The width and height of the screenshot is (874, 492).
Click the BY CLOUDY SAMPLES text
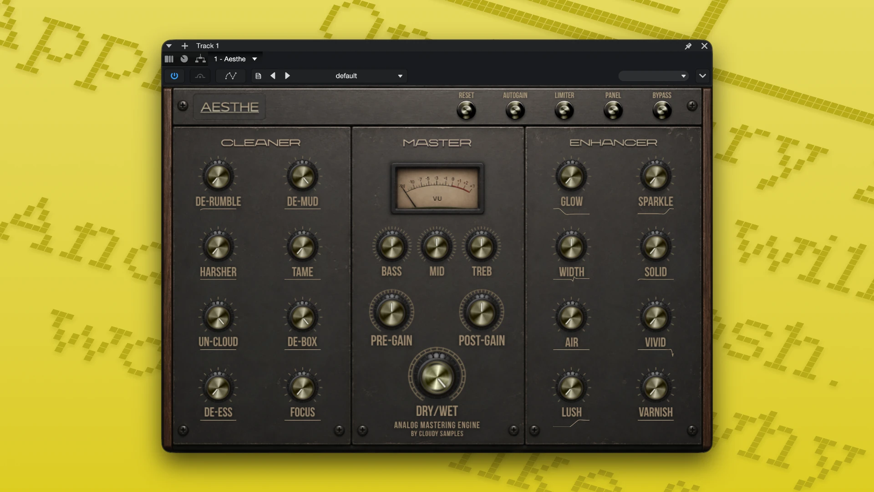437,434
